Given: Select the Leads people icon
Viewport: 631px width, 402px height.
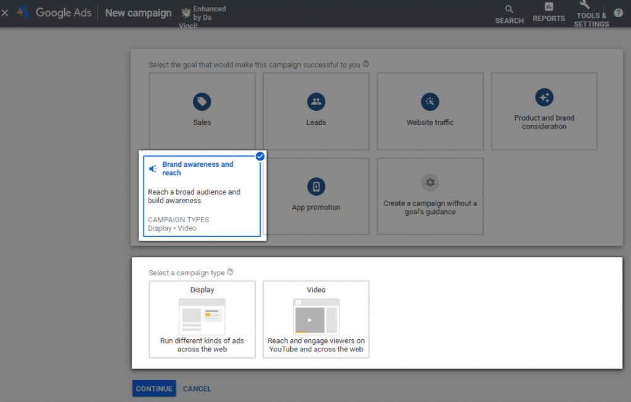Looking at the screenshot, I should coord(316,102).
